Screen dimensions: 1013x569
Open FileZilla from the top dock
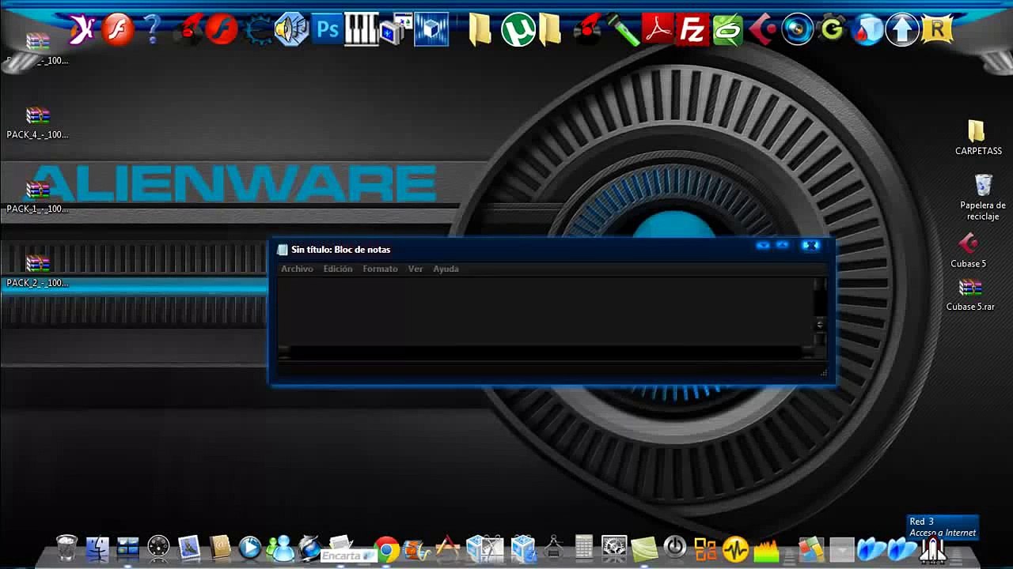click(x=692, y=31)
